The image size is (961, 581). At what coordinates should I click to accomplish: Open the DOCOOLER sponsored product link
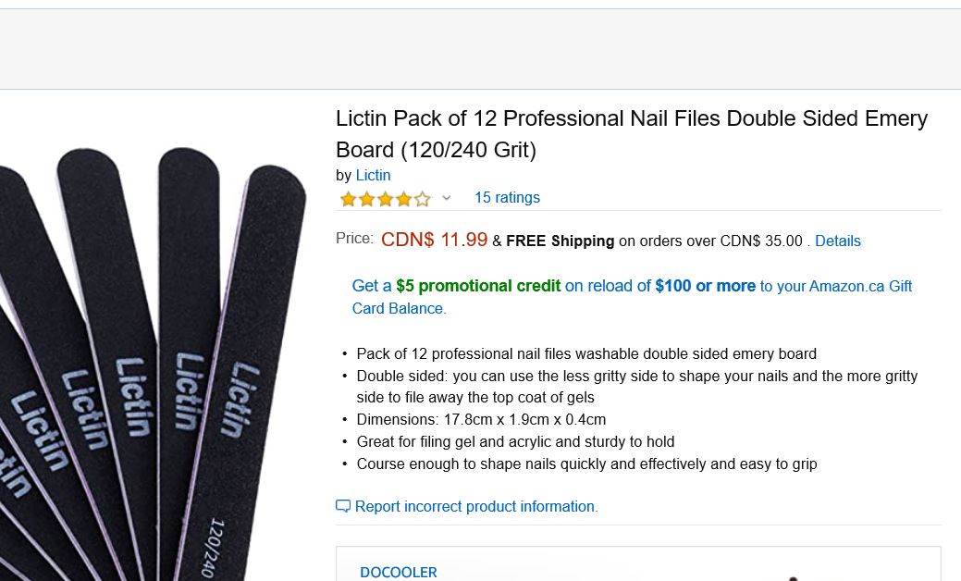click(x=399, y=572)
